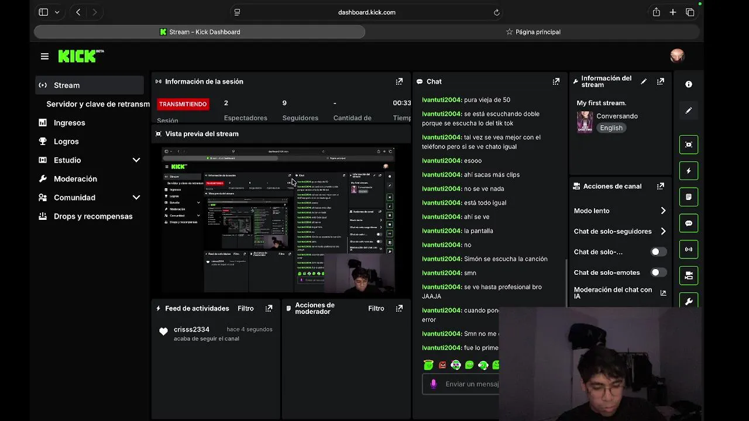Toggle the camera channel actions widget icon

689,276
